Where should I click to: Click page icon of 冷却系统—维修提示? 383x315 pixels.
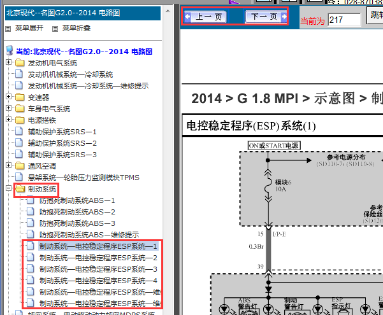(x=19, y=85)
